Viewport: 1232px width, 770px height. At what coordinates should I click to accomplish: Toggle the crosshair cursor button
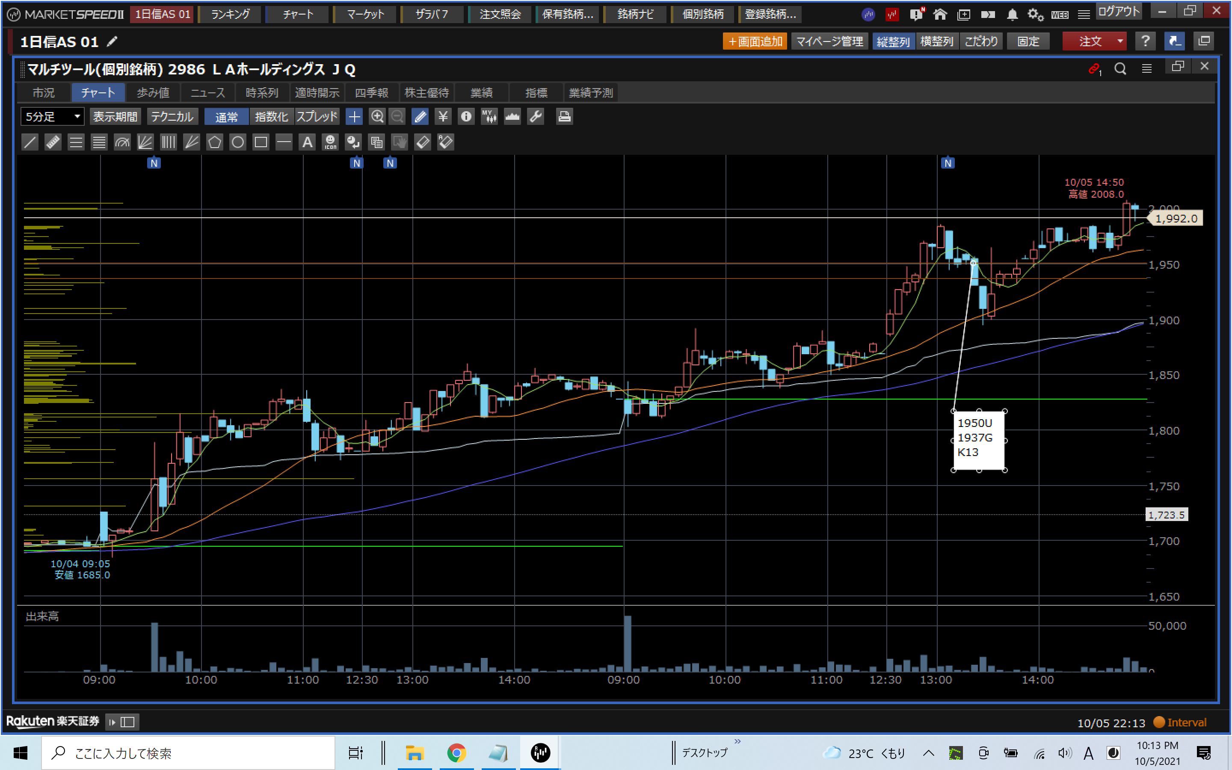354,117
